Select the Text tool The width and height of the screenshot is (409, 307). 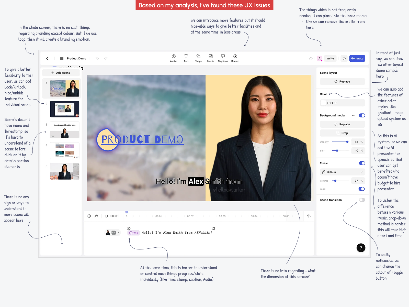point(186,58)
